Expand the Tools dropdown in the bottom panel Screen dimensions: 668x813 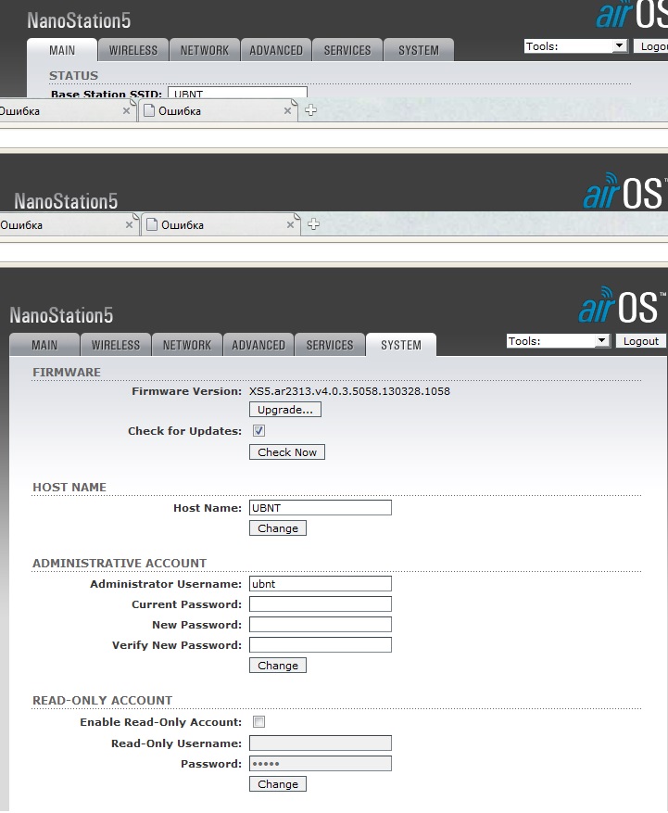[558, 341]
